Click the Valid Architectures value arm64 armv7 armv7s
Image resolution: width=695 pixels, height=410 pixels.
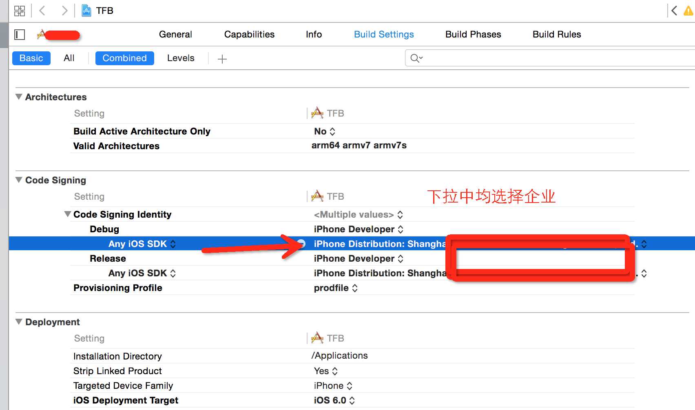tap(359, 145)
